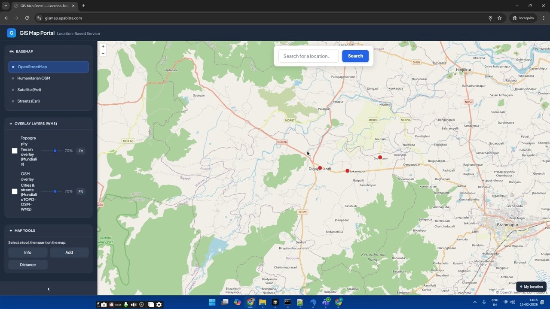Click the red marker near Kotinada
Image resolution: width=550 pixels, height=309 pixels.
(380, 158)
